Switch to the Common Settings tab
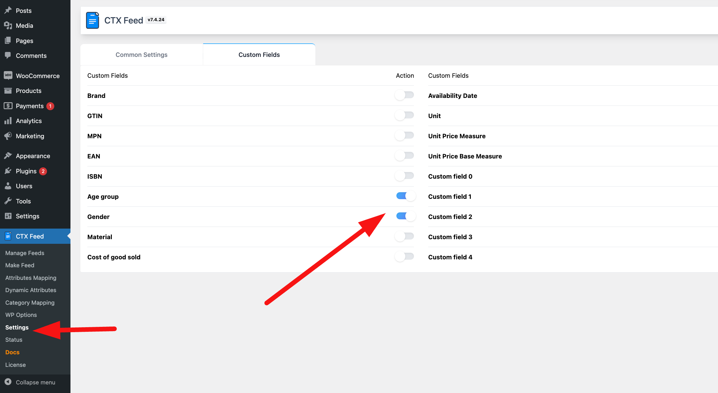 pyautogui.click(x=142, y=55)
